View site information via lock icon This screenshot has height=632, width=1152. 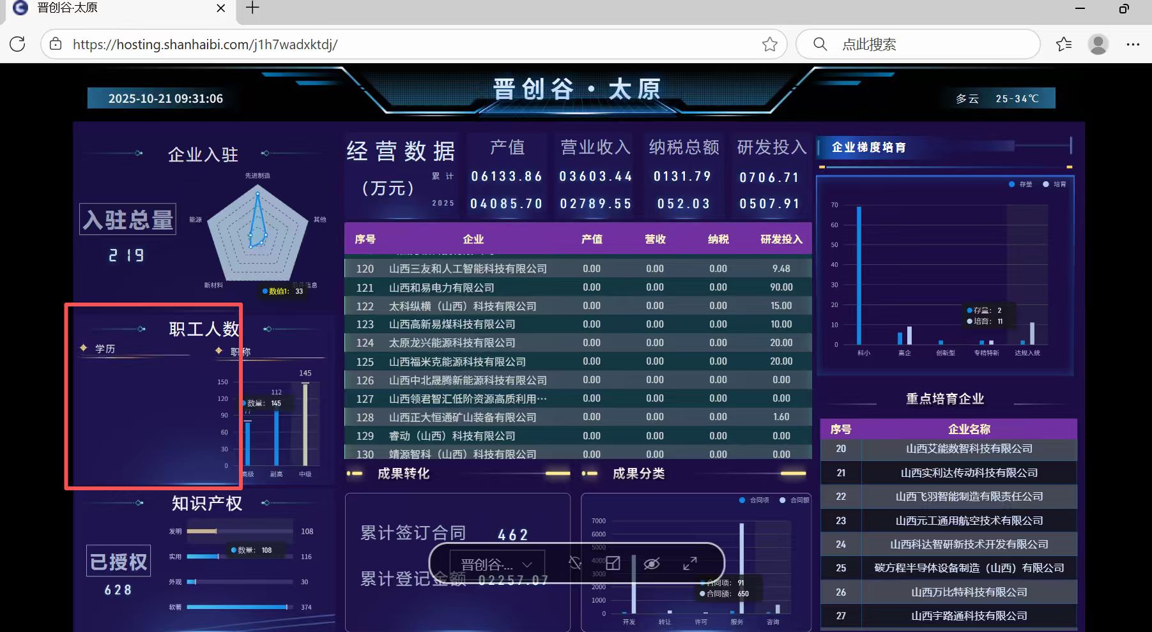[x=56, y=44]
